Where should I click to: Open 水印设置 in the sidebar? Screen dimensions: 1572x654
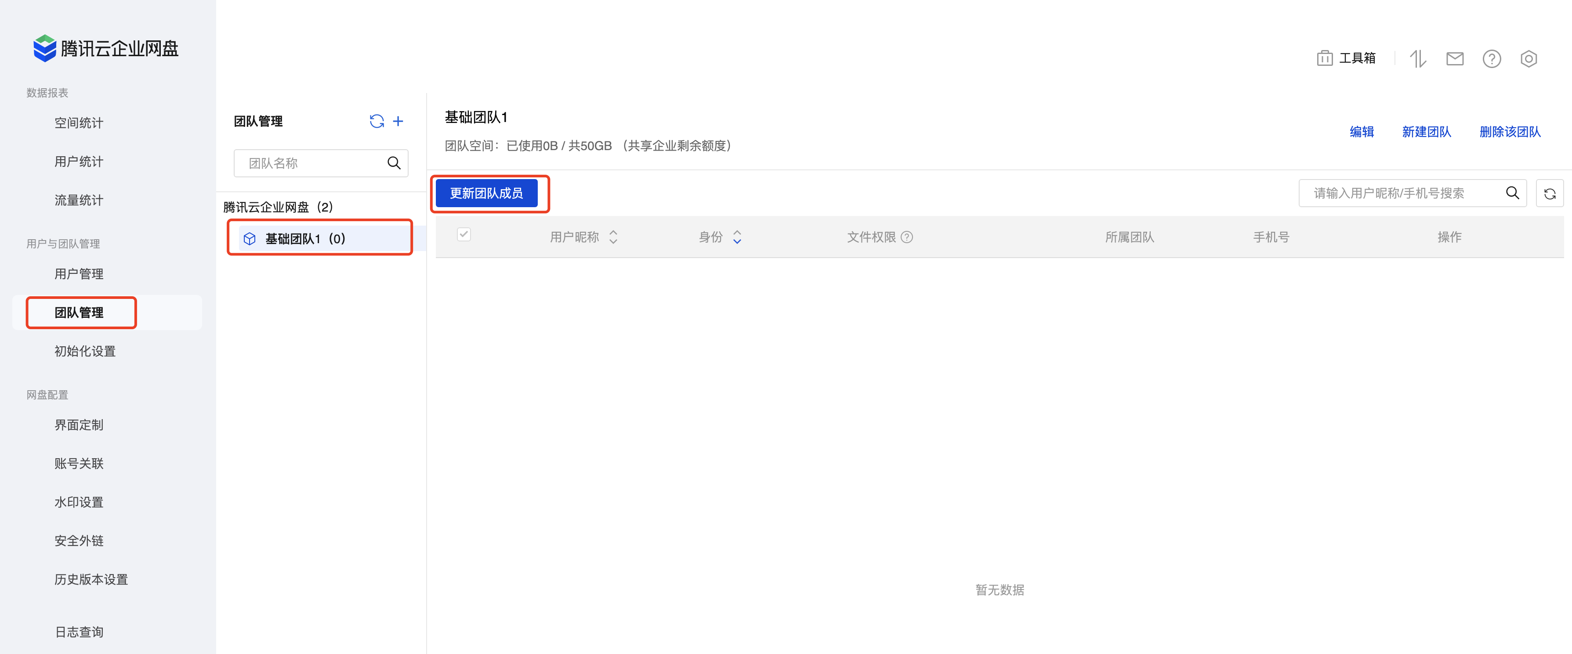click(x=79, y=502)
